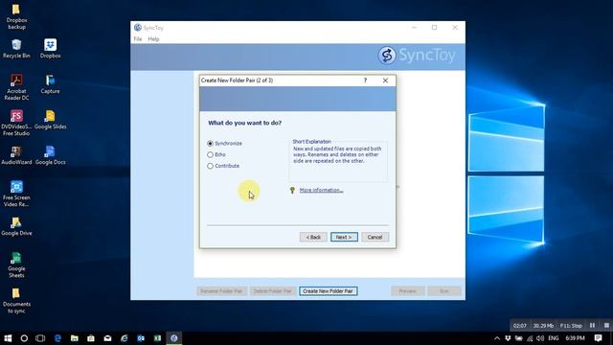Click the Delete Folder Pair button
The image size is (613, 345).
pyautogui.click(x=272, y=291)
